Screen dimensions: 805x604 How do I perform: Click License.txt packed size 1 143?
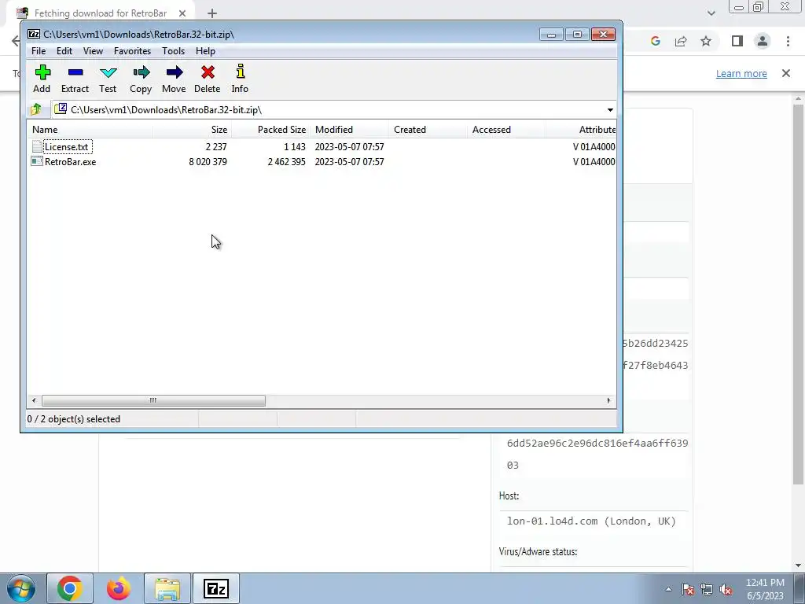click(295, 147)
